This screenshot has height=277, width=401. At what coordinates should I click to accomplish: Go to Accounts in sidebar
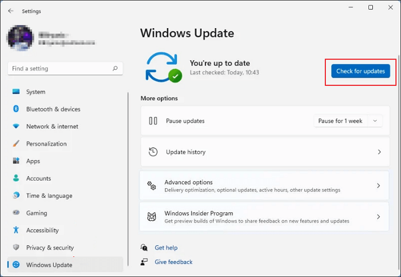pyautogui.click(x=38, y=178)
